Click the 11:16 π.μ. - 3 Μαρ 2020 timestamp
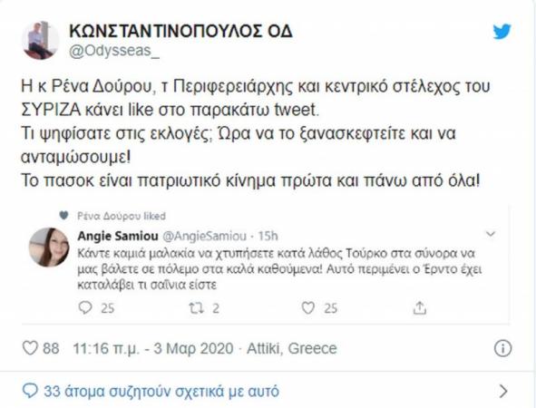Screen dimensions: 536x408 [153, 348]
